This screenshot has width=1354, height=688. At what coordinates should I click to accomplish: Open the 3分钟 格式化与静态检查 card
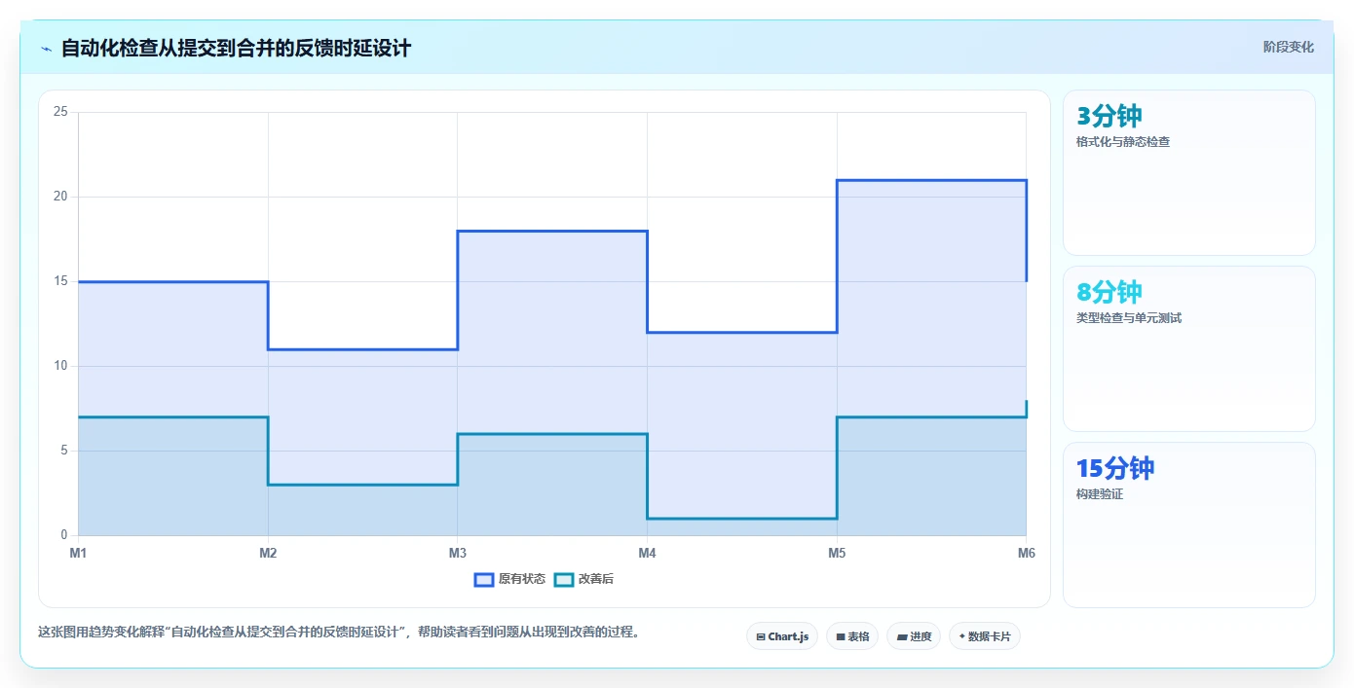pyautogui.click(x=1189, y=172)
